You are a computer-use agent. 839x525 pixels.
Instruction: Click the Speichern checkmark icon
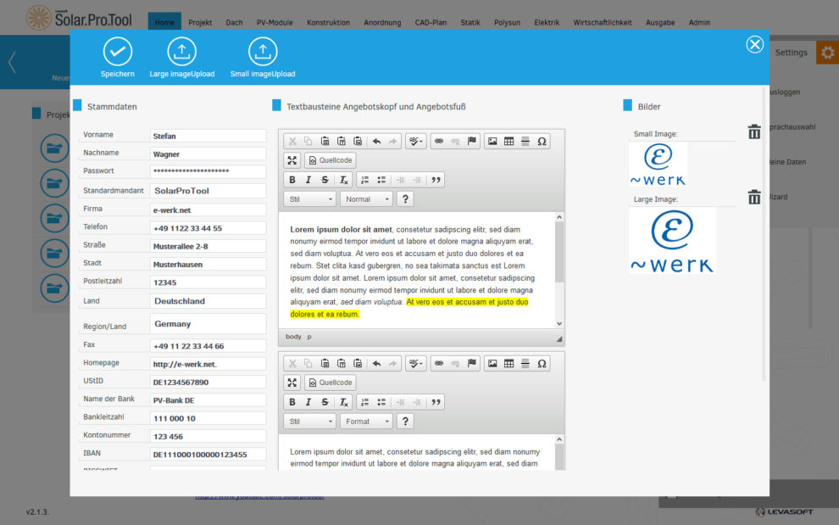[118, 53]
